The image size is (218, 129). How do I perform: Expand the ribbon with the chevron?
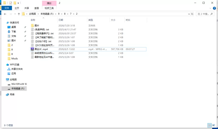click(210, 8)
